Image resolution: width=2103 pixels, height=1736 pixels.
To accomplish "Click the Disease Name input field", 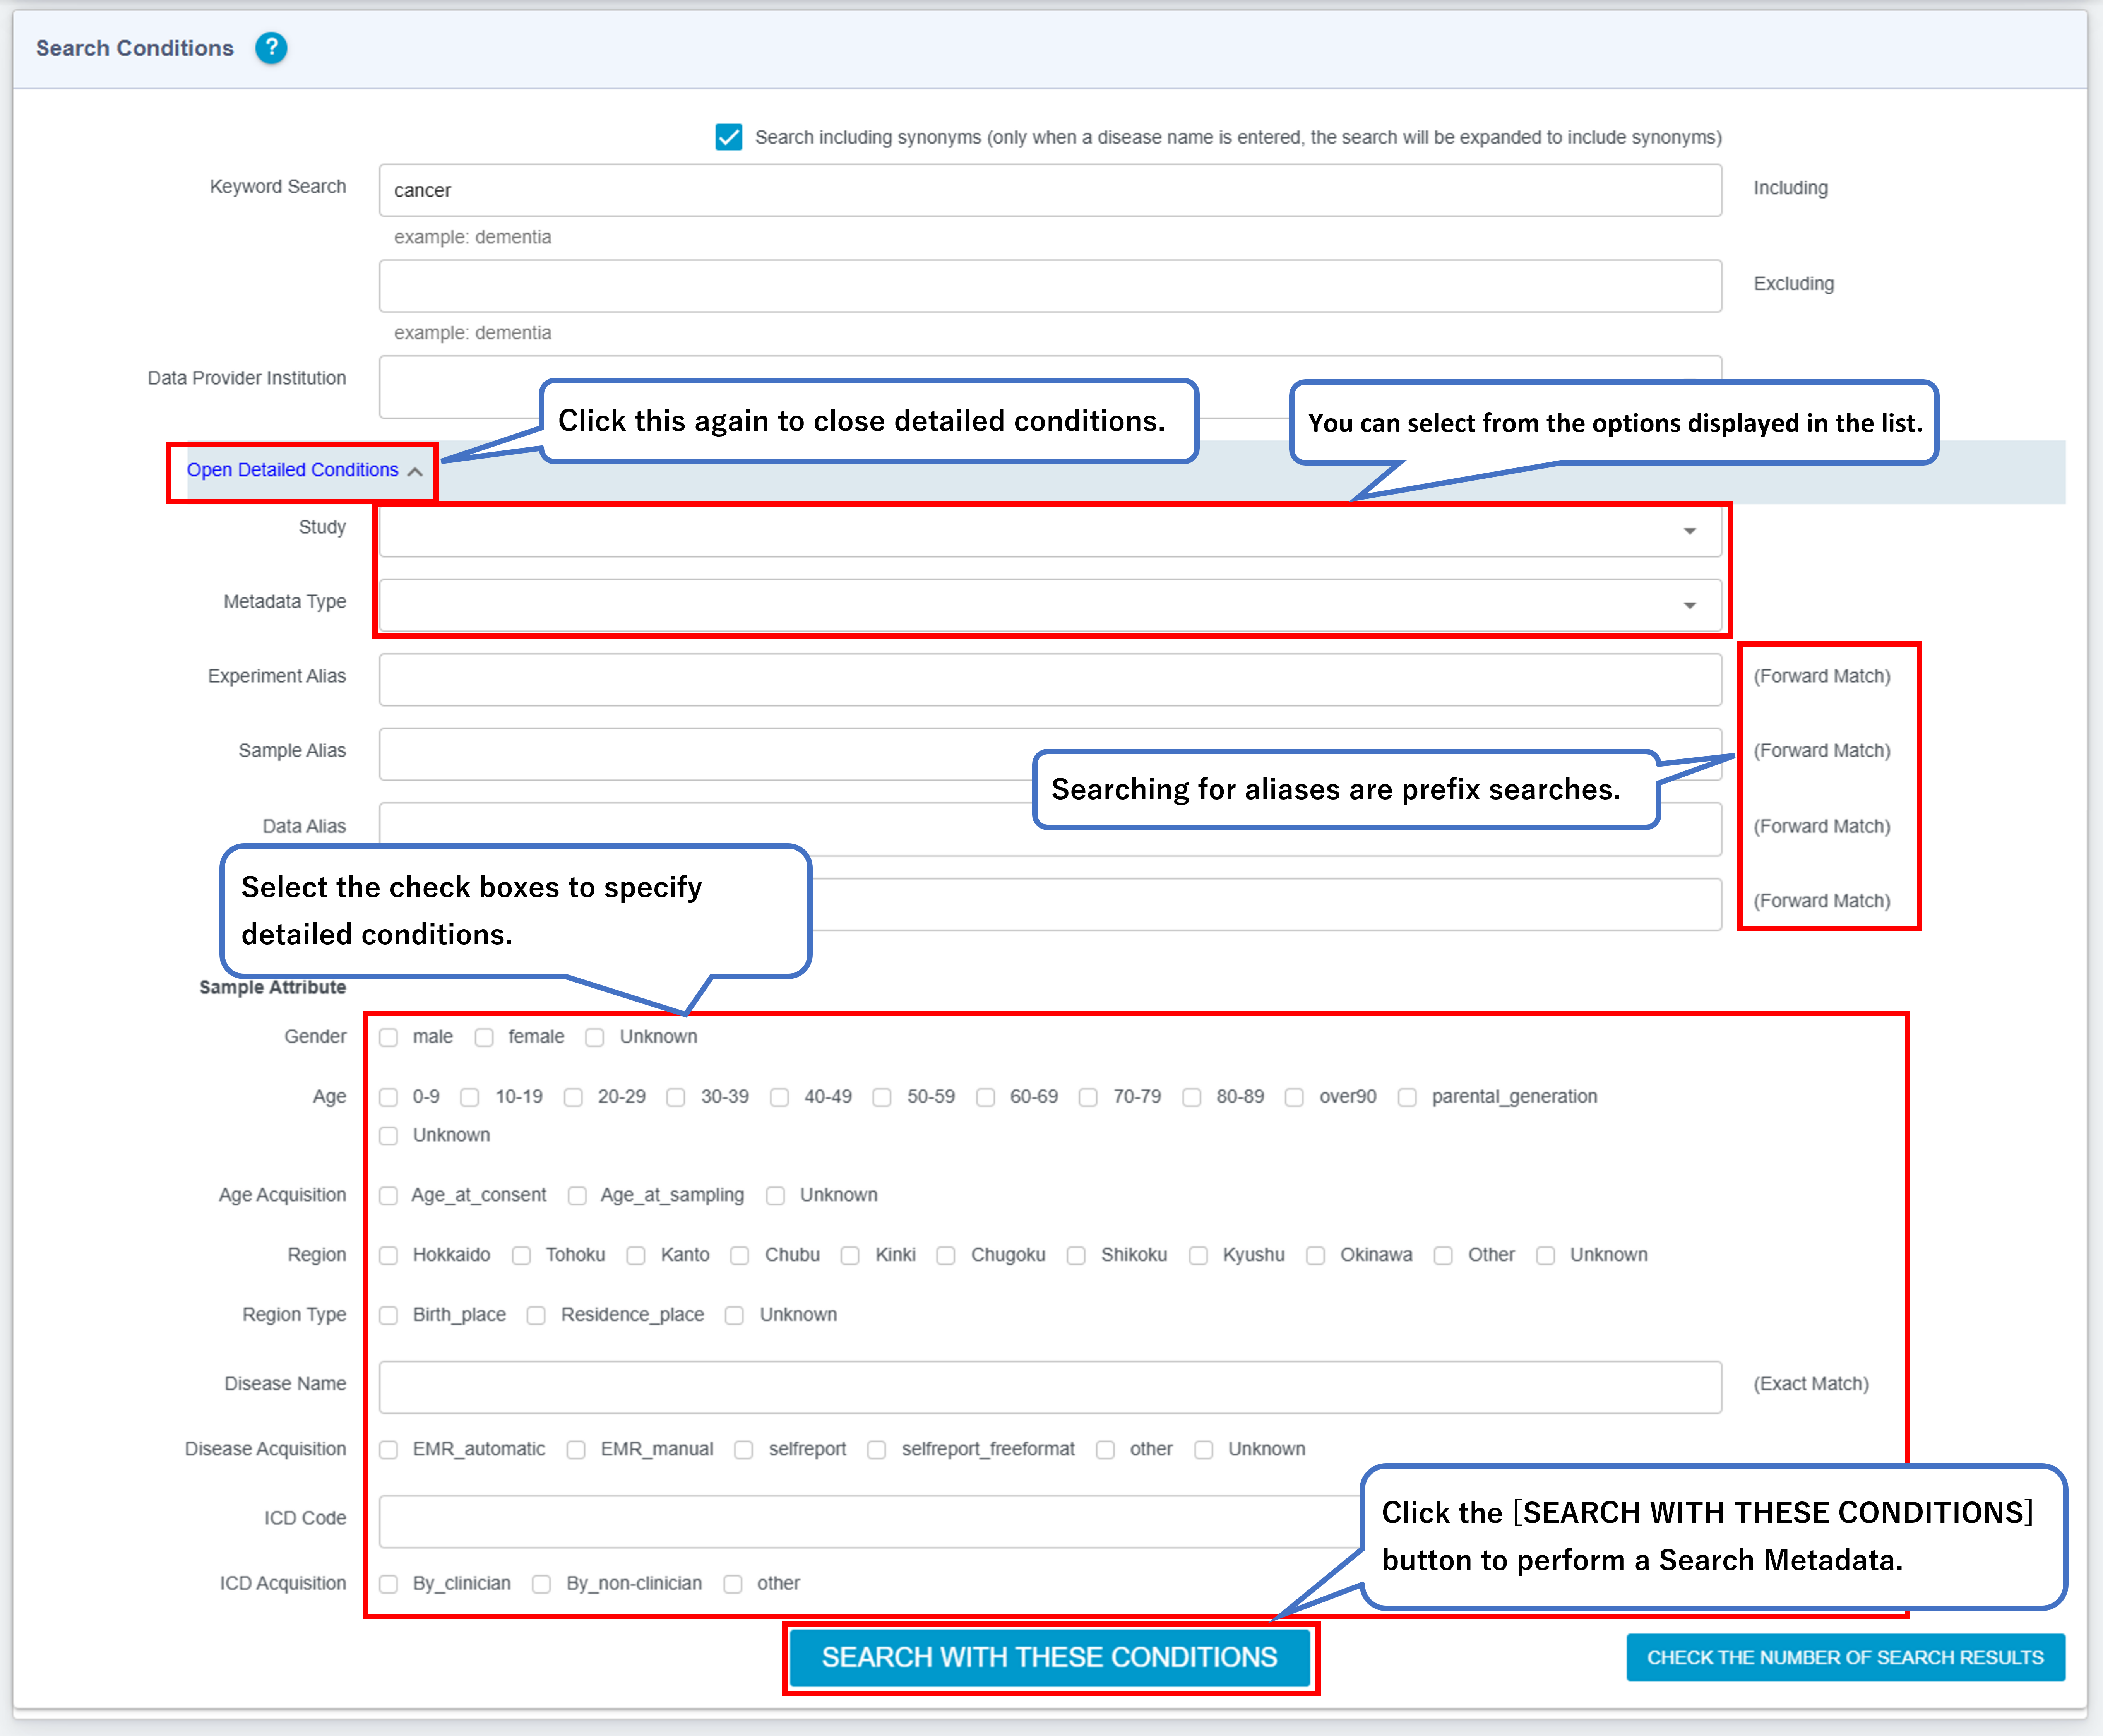I will coord(1050,1387).
